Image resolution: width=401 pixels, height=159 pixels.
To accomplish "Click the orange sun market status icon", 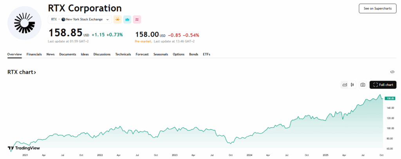I will point(117,19).
